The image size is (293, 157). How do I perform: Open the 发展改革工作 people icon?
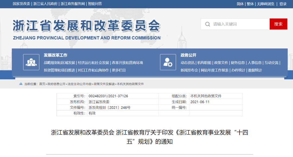click(x=31, y=62)
